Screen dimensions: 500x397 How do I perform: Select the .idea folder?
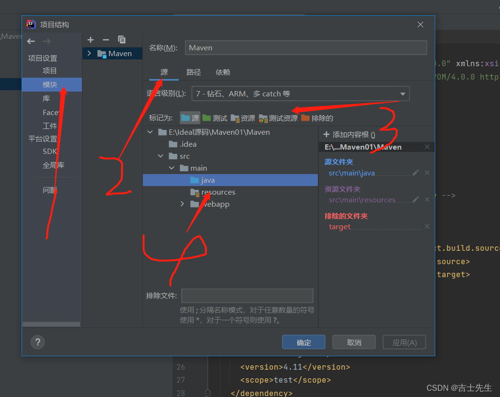pyautogui.click(x=183, y=144)
